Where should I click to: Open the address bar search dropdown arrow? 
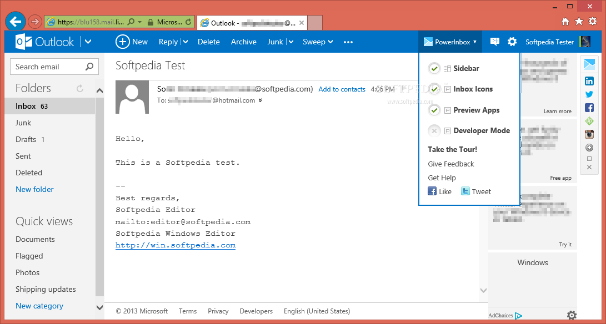click(x=139, y=22)
